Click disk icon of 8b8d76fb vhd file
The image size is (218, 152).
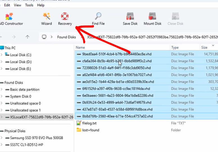click(79, 116)
